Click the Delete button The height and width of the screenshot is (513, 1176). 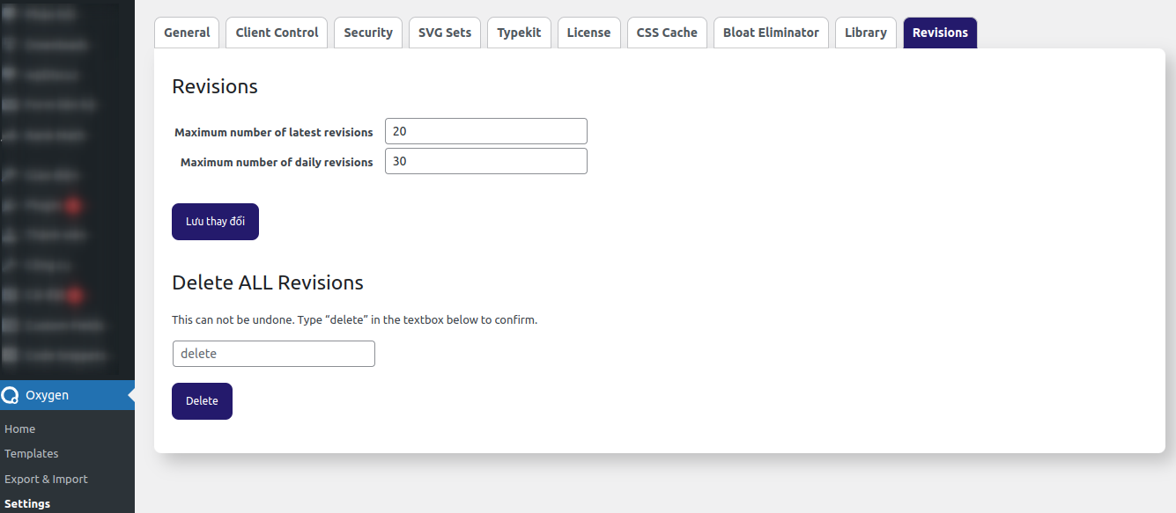tap(202, 401)
